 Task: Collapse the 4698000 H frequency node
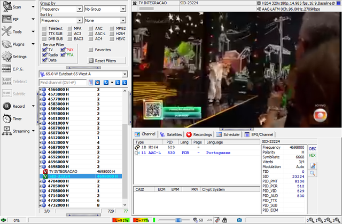pos(41,167)
